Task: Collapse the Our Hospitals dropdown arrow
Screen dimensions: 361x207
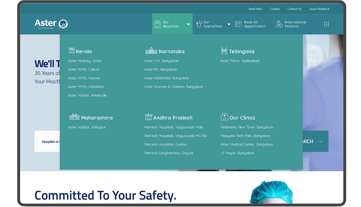Action: [x=188, y=24]
